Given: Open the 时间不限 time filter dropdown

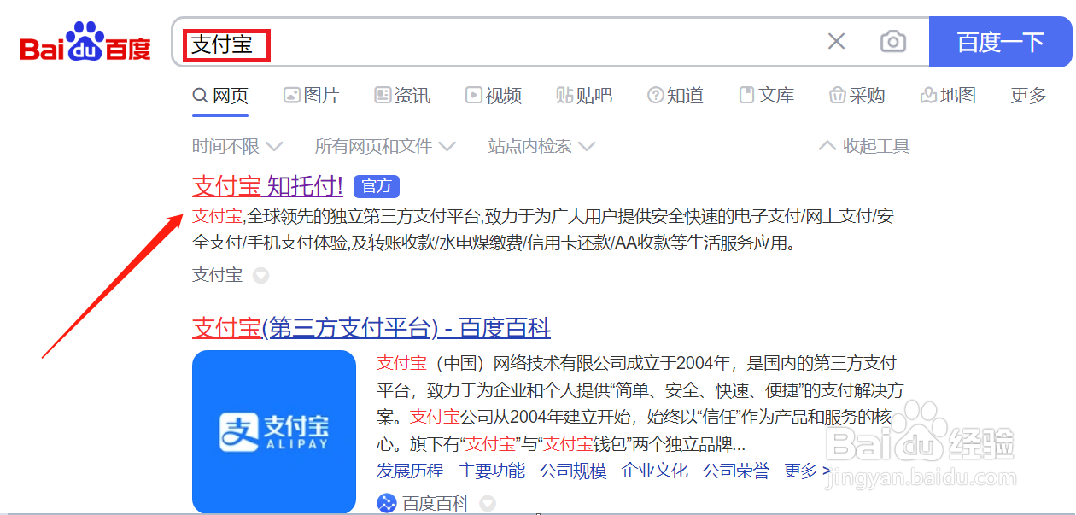Looking at the screenshot, I should [237, 146].
